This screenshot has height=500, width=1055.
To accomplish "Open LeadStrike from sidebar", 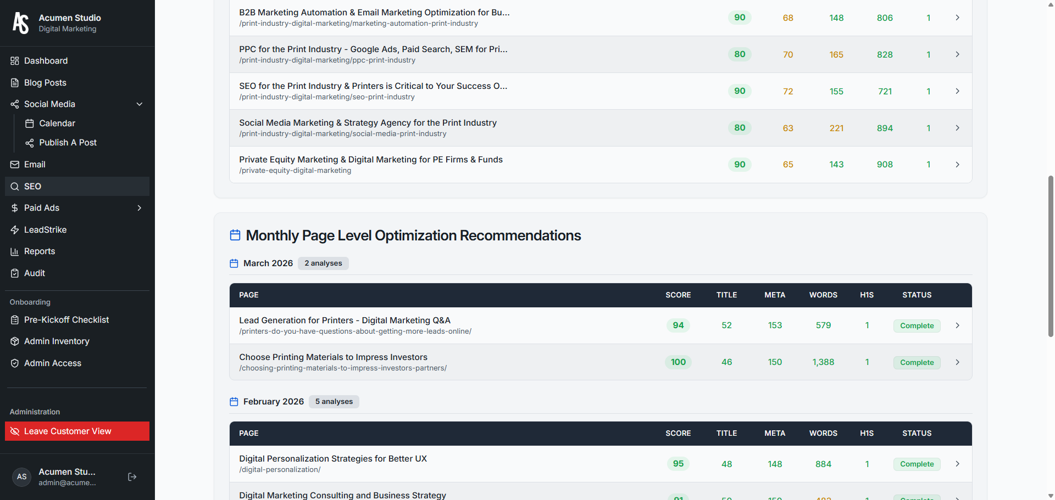I will 77,230.
